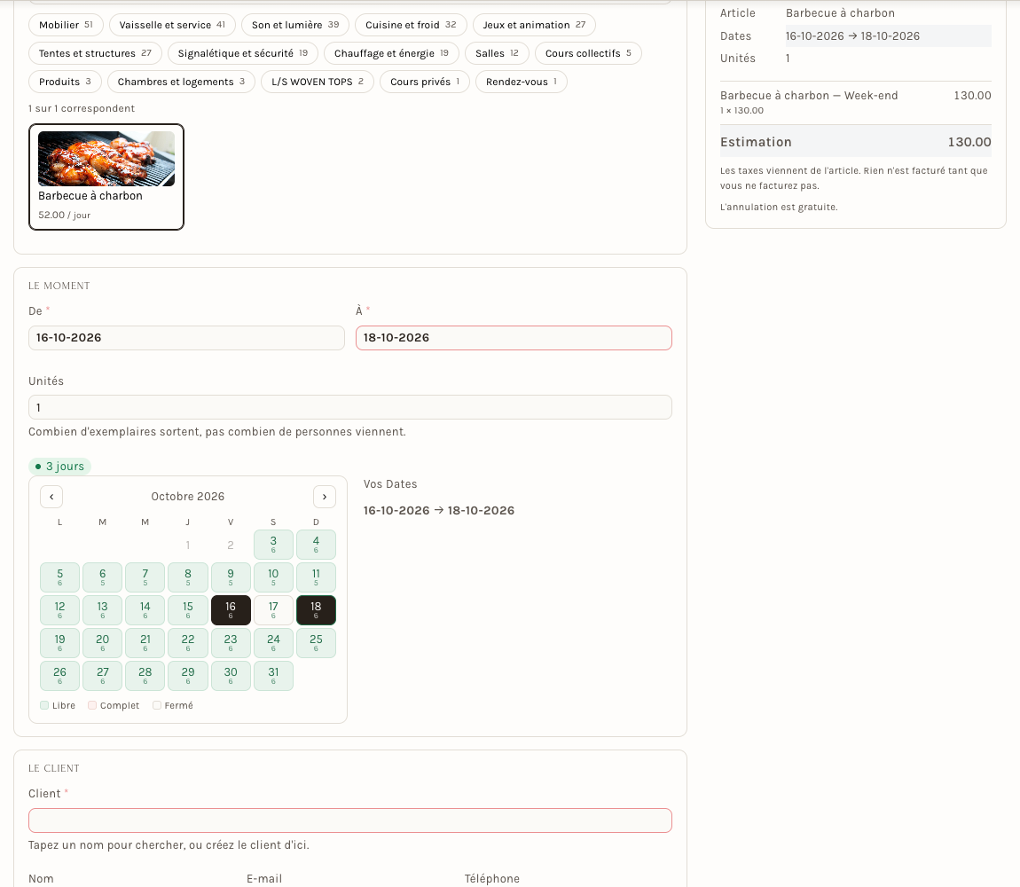Click the Estimation total 130.00
The width and height of the screenshot is (1020, 887).
[969, 142]
